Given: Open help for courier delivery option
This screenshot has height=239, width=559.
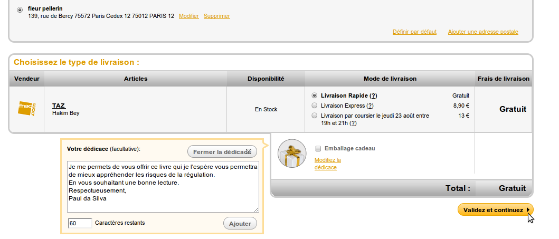Looking at the screenshot, I should point(353,123).
